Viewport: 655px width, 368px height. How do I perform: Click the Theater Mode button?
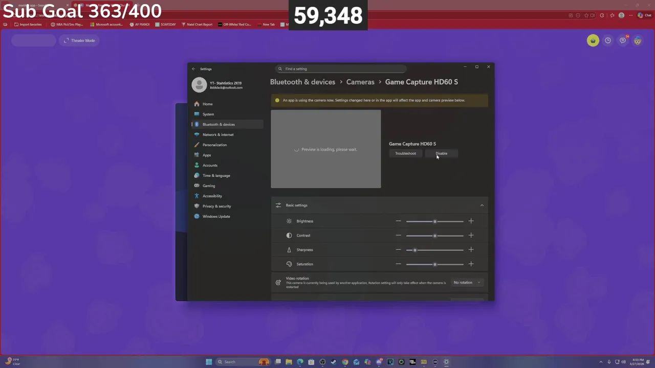point(79,40)
